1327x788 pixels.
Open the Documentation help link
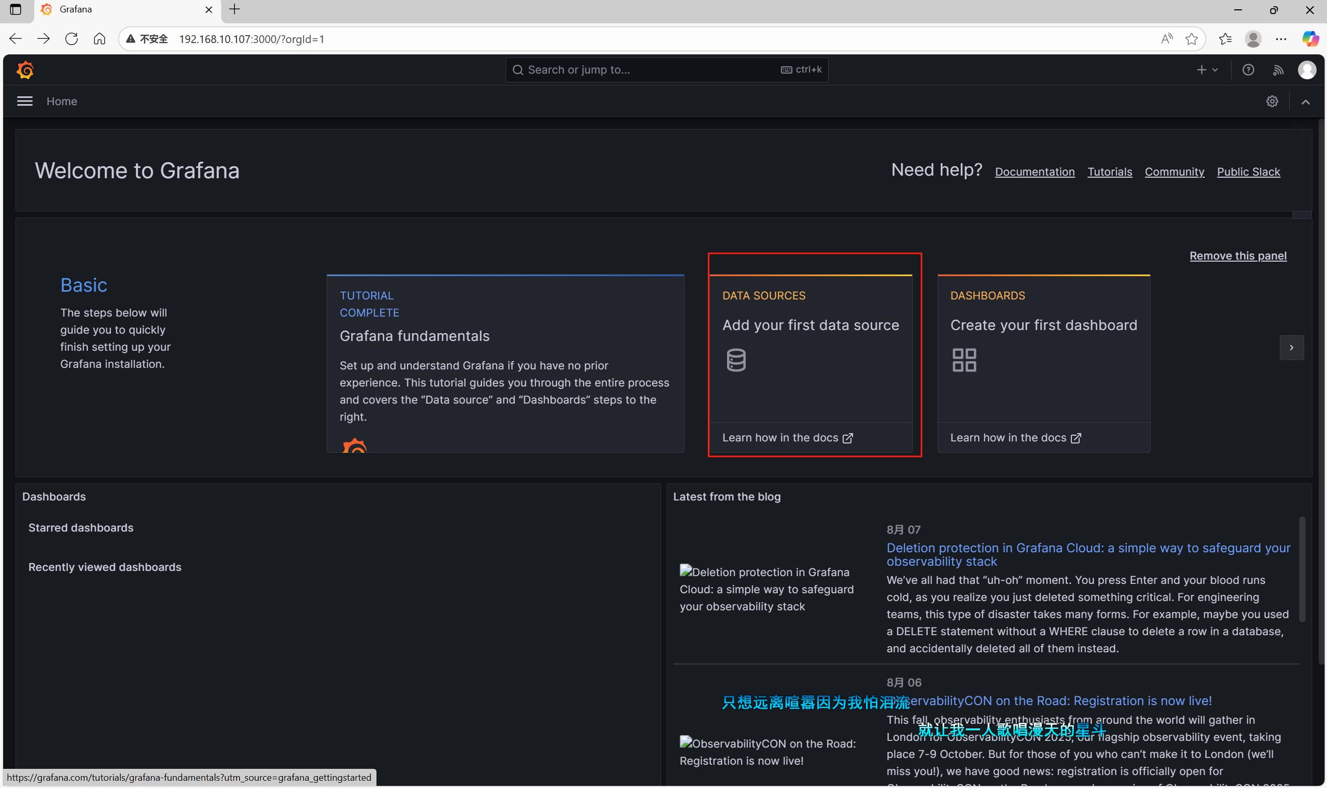point(1034,171)
